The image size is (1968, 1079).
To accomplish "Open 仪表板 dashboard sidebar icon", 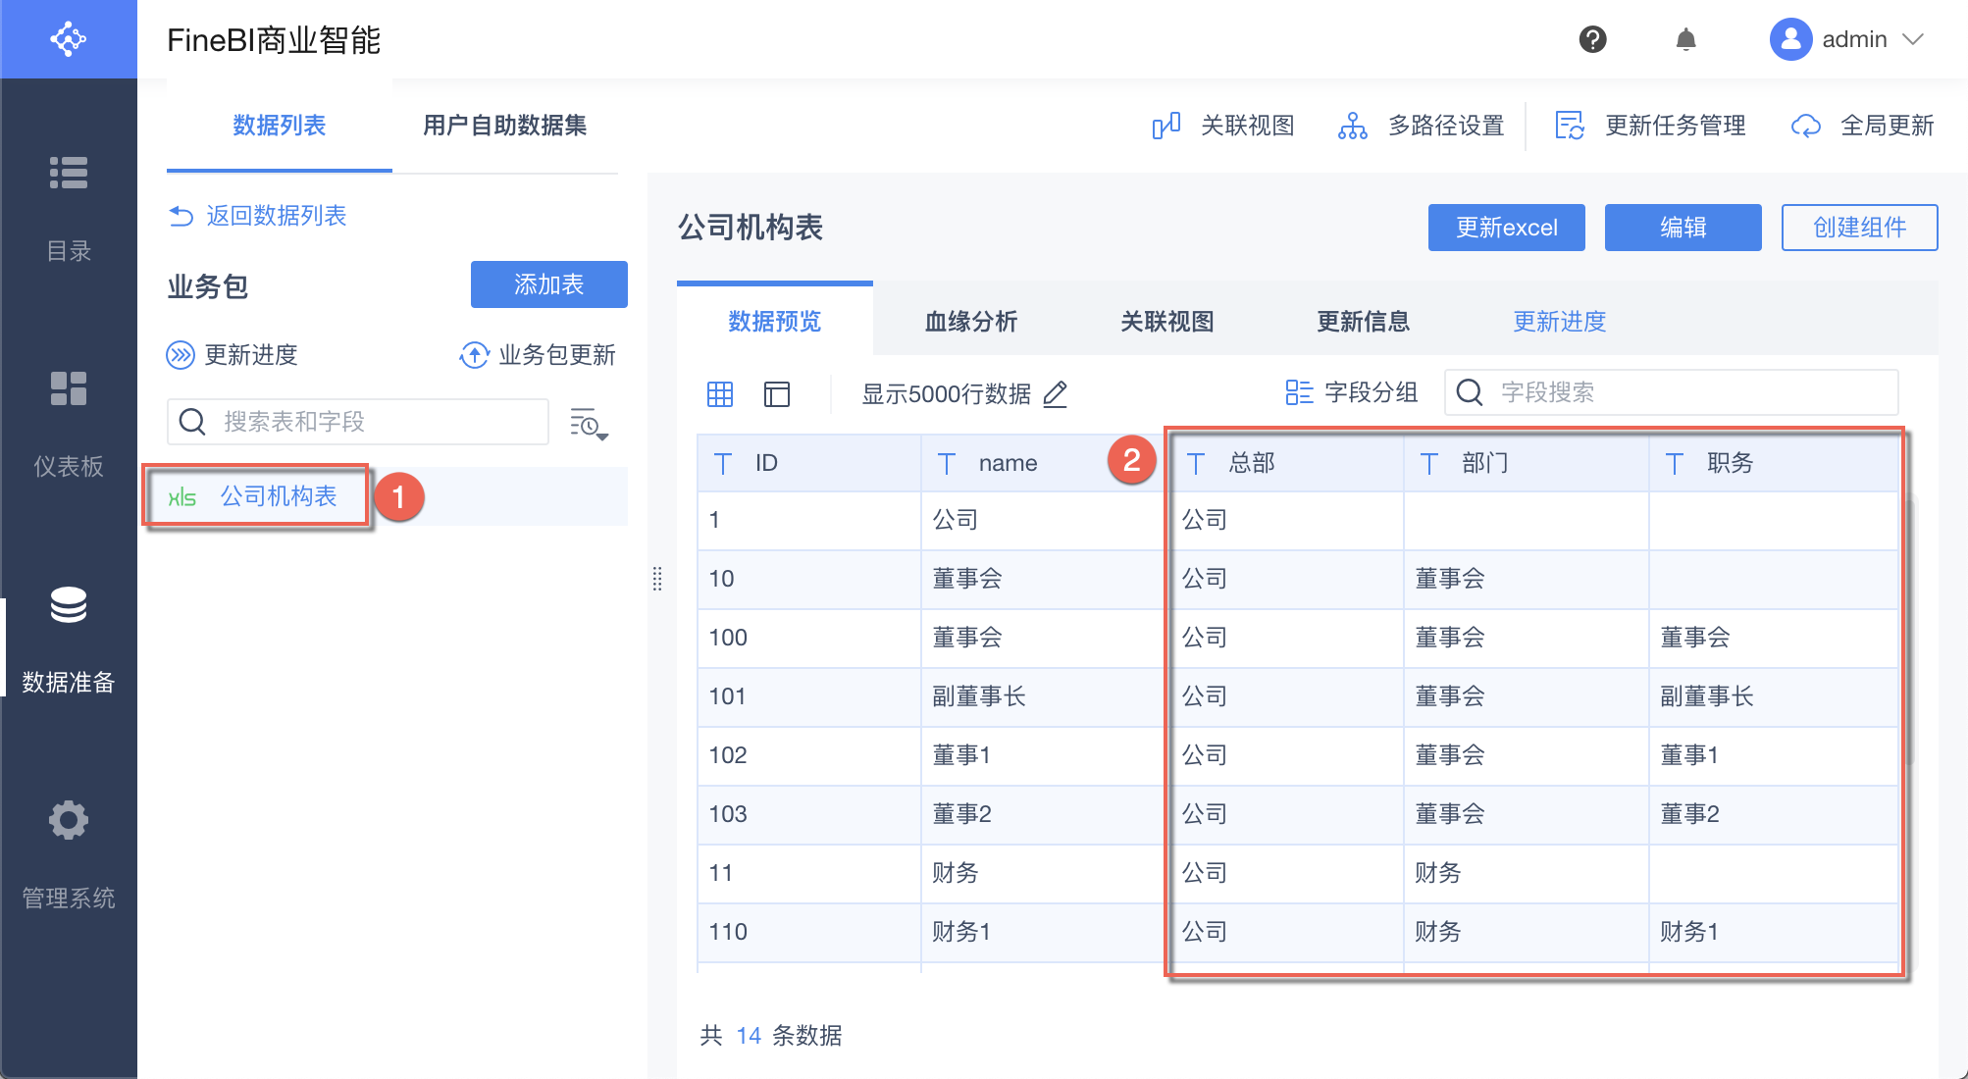I will click(x=69, y=388).
